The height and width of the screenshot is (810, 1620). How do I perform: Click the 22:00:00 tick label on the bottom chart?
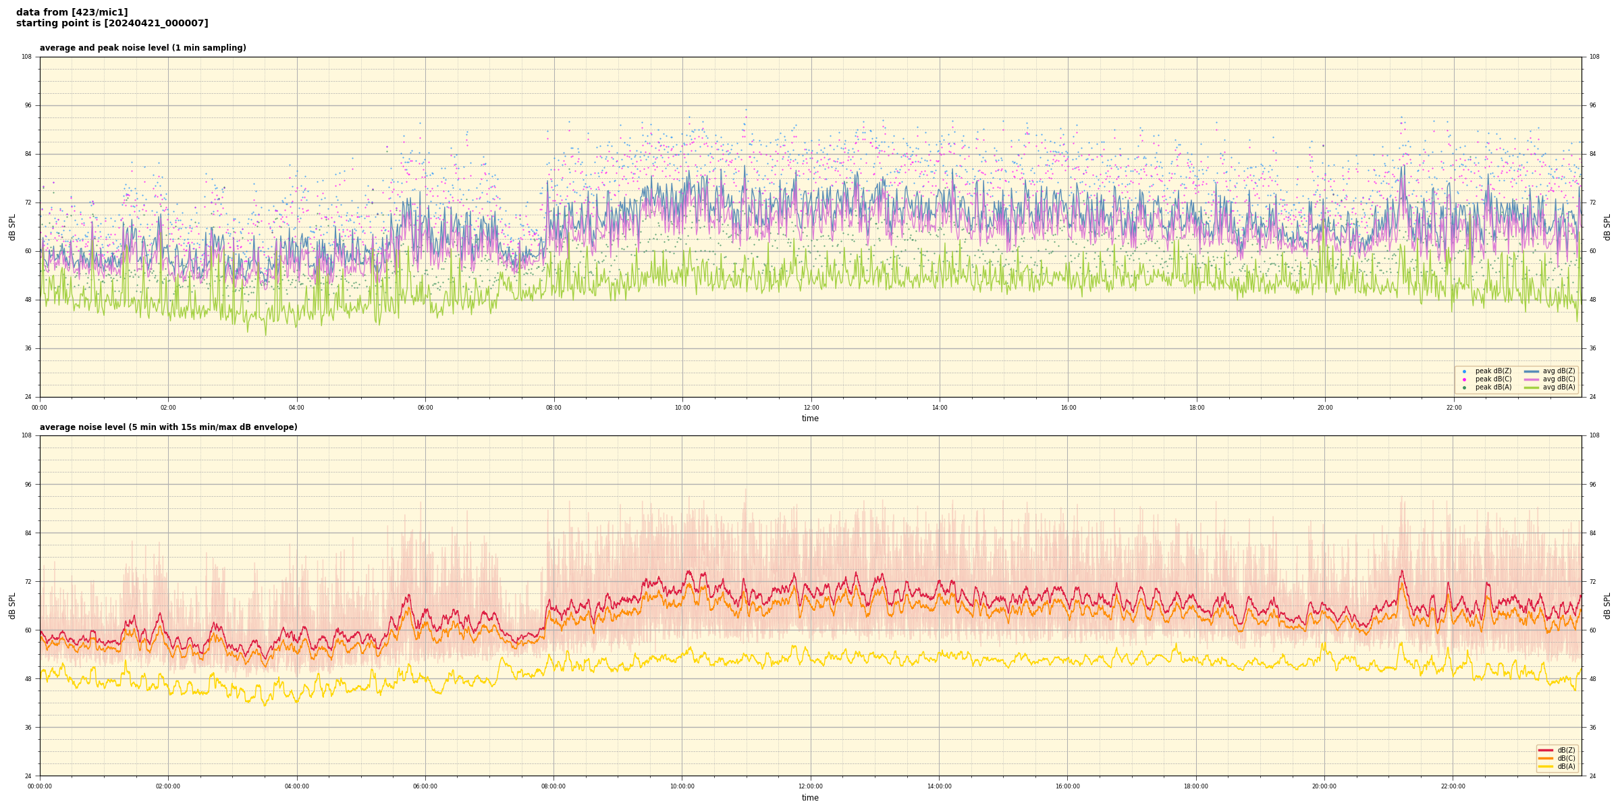point(1453,786)
